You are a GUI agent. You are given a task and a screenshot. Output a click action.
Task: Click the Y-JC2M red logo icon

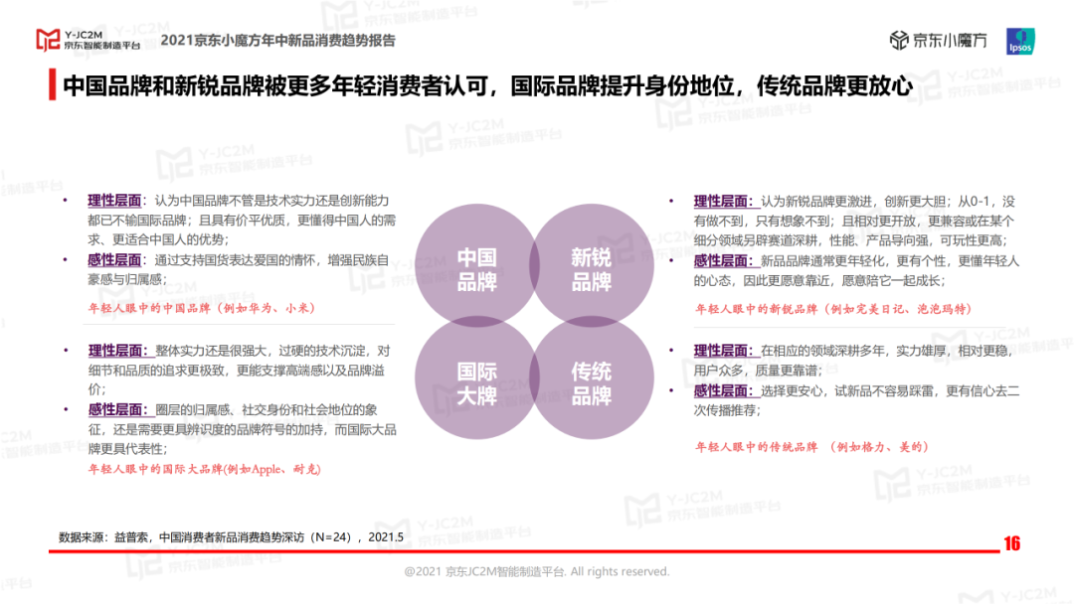point(48,41)
